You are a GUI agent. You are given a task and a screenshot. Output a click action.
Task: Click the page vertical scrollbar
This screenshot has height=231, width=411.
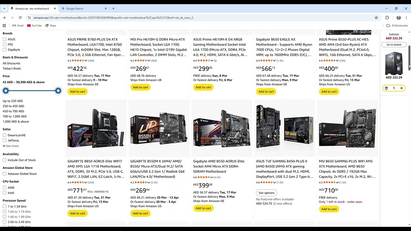(409, 58)
